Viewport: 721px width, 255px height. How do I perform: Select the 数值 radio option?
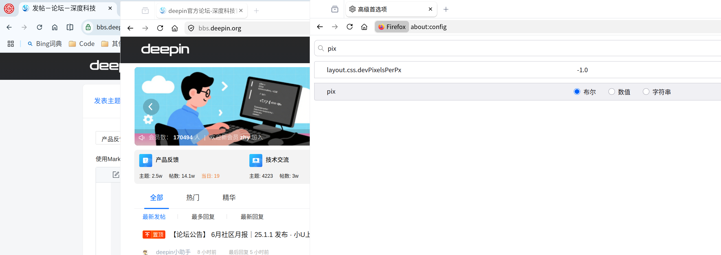(x=611, y=92)
